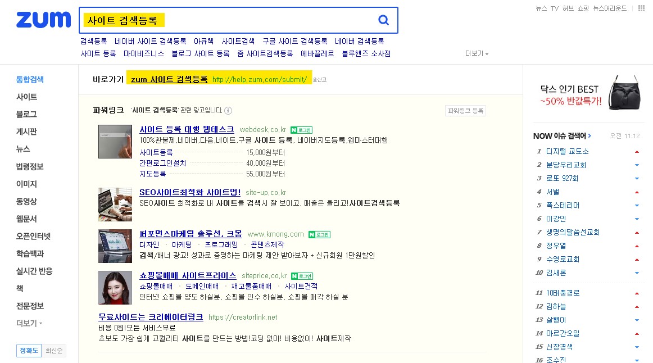This screenshot has width=653, height=363.
Task: Click the magnifier search button
Action: 383,20
